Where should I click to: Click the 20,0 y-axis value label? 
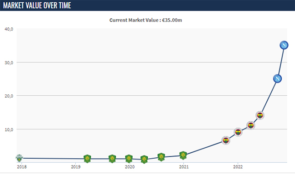point(9,96)
